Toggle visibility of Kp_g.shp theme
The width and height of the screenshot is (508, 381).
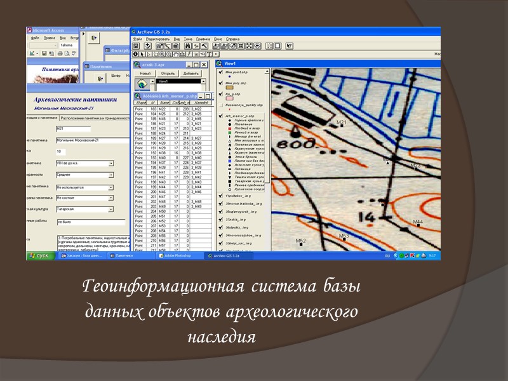click(x=220, y=94)
